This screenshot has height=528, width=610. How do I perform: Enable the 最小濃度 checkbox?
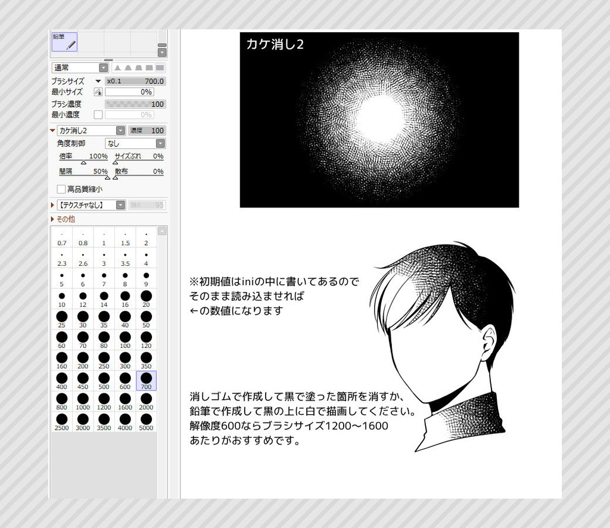click(98, 114)
